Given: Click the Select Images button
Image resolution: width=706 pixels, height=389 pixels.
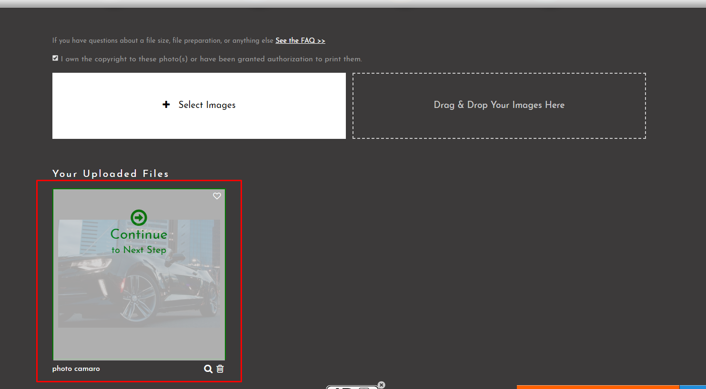Looking at the screenshot, I should pos(199,105).
